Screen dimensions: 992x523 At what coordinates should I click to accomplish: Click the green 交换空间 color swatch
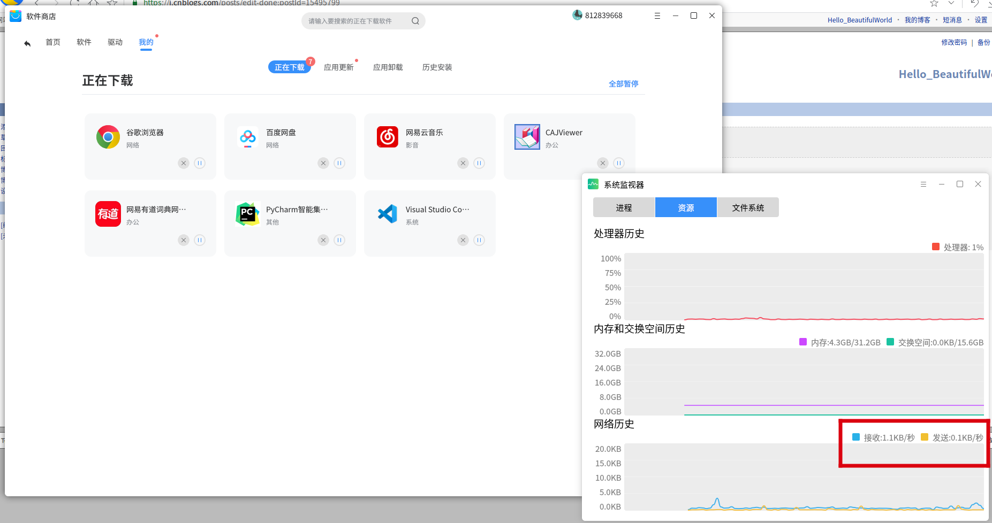(890, 342)
